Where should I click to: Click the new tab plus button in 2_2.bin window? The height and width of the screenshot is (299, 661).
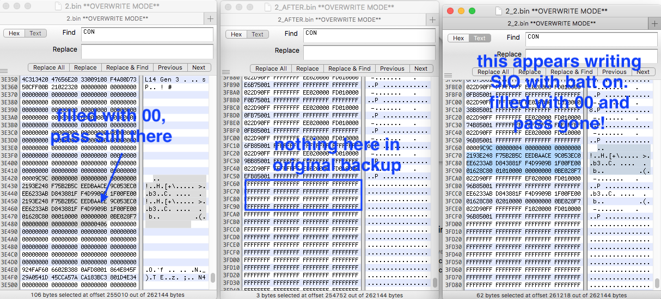click(x=655, y=23)
